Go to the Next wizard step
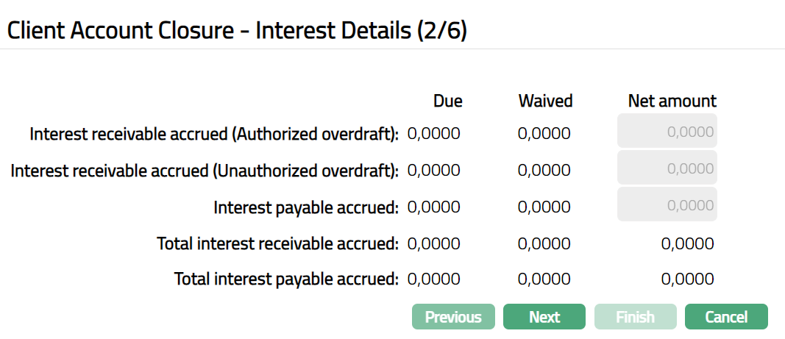 [x=544, y=317]
